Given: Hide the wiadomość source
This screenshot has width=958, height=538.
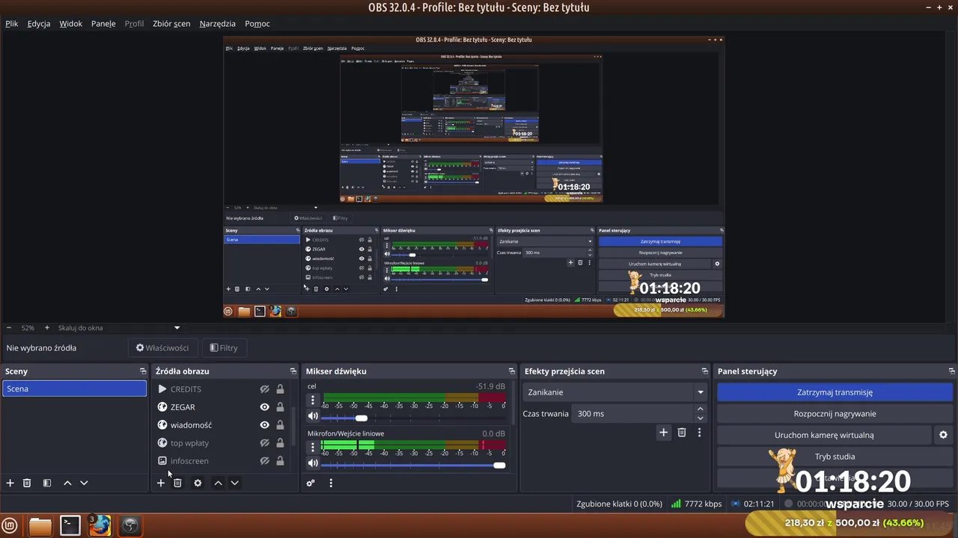Looking at the screenshot, I should coord(264,425).
